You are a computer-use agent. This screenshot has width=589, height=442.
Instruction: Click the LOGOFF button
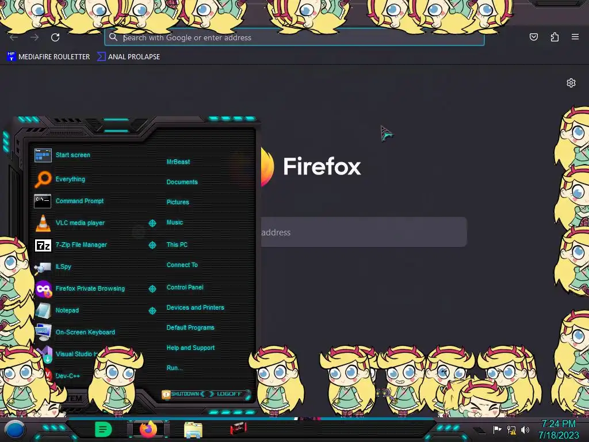(229, 394)
